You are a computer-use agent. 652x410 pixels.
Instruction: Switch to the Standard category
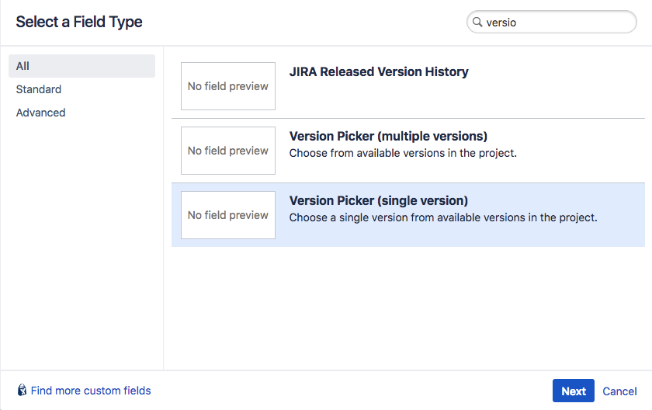click(x=39, y=89)
